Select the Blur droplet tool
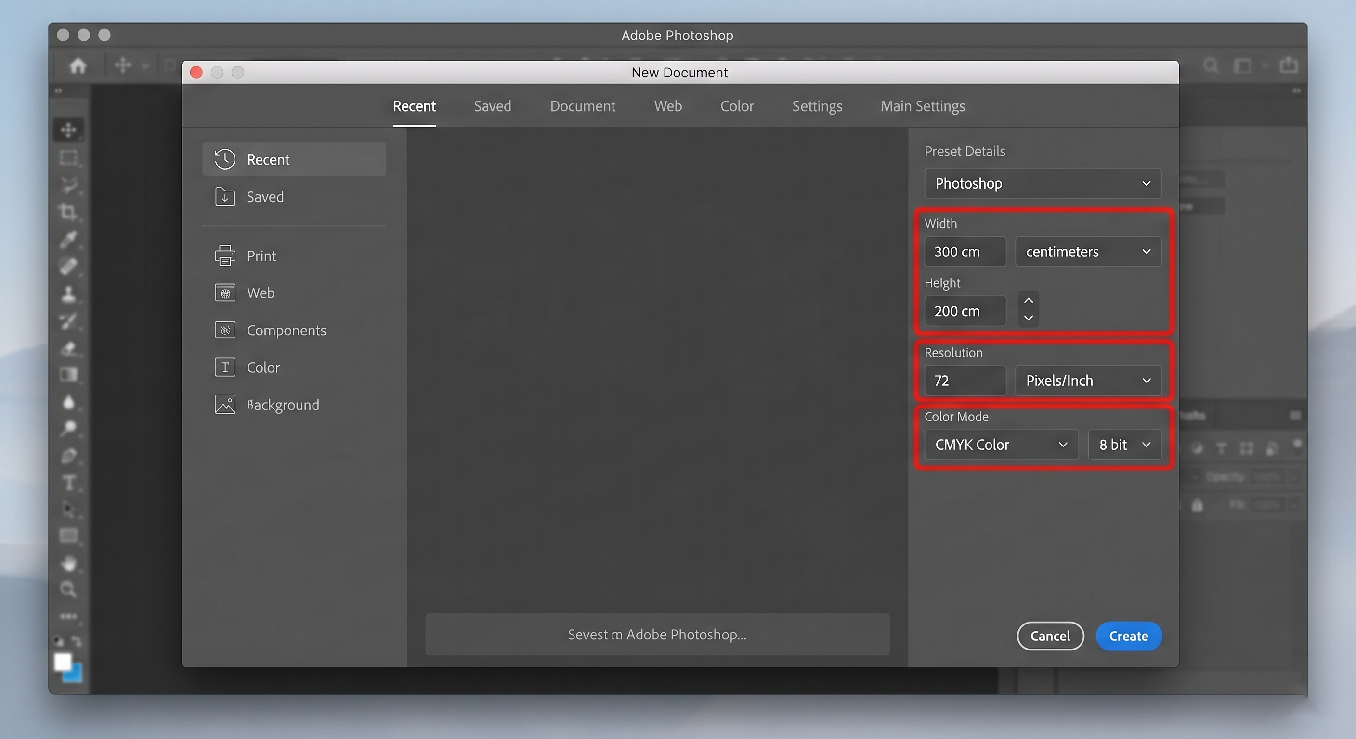 68,402
